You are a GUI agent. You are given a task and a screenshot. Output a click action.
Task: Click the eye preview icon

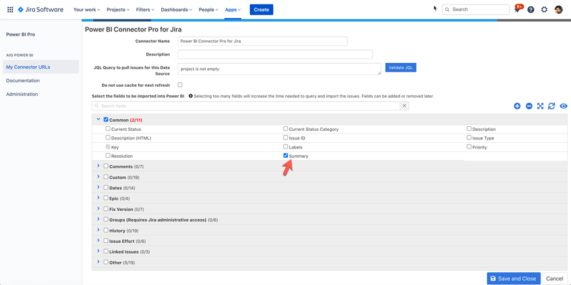point(564,106)
